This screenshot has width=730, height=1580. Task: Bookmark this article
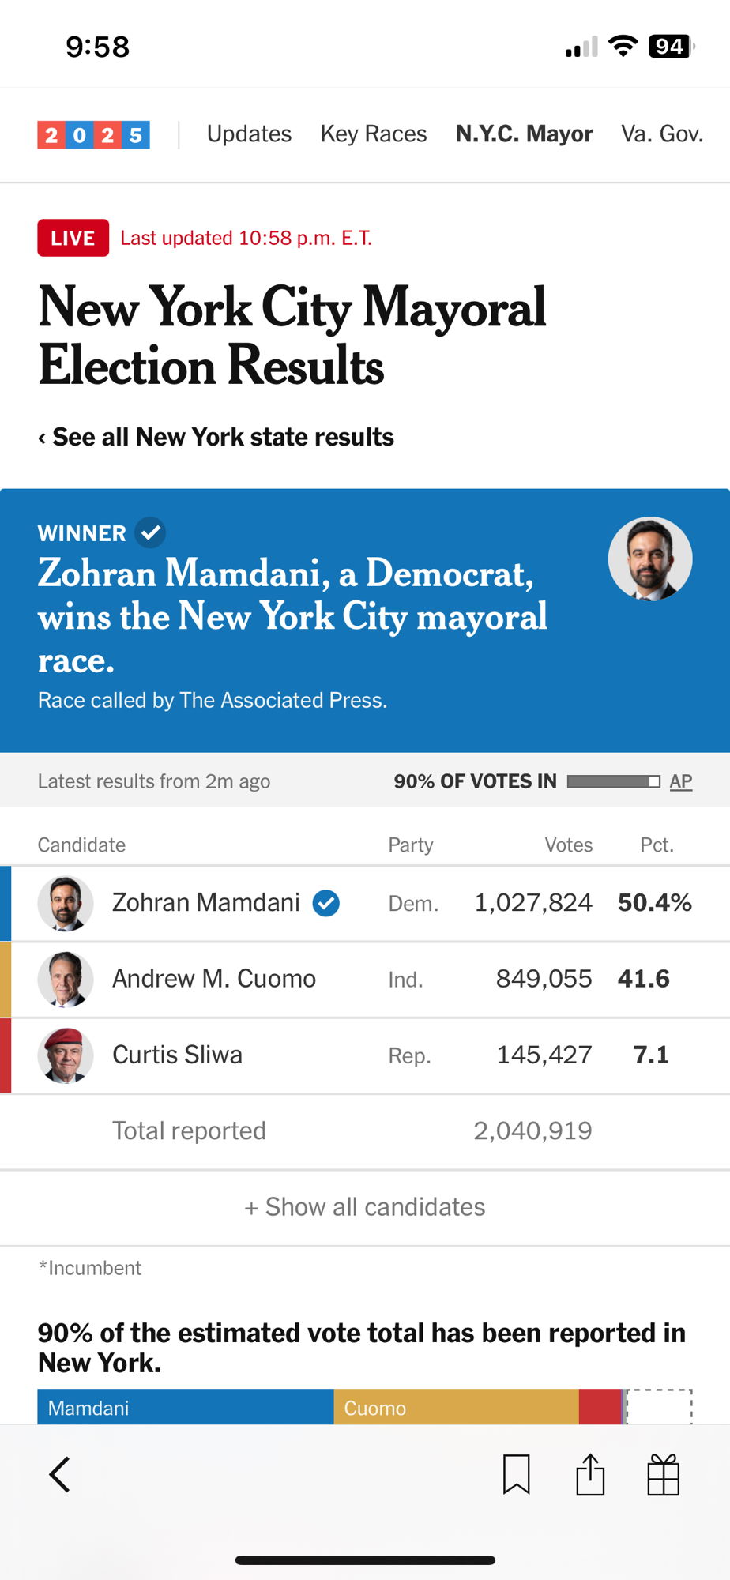click(x=517, y=1474)
